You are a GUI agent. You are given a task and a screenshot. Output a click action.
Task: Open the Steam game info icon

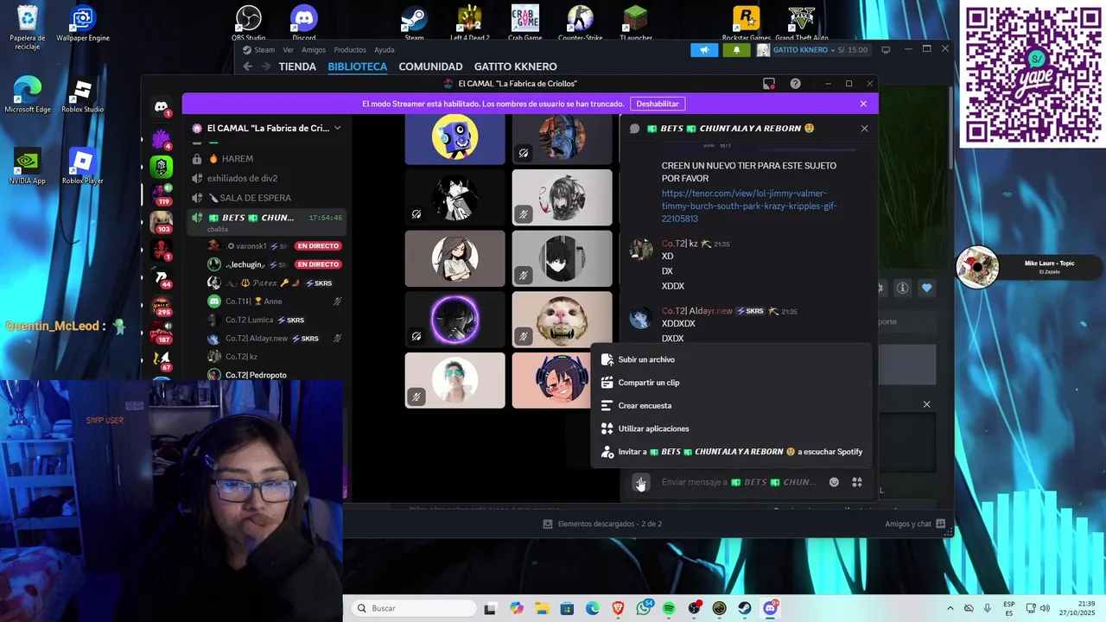(x=902, y=289)
